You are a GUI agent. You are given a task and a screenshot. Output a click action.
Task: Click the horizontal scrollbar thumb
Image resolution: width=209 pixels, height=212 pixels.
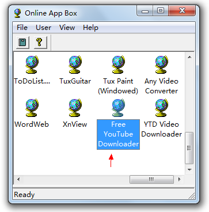(x=151, y=180)
